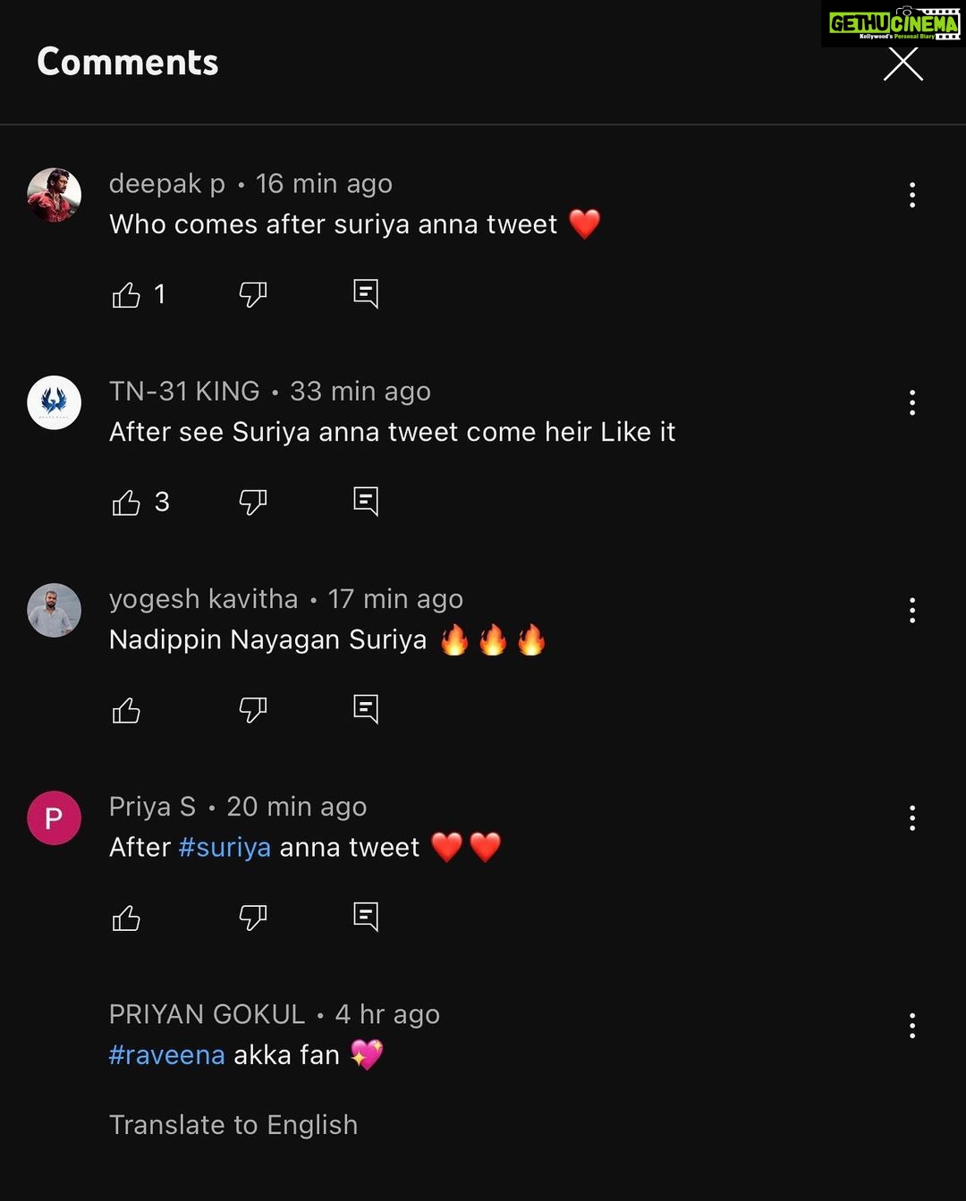Click the #suriya hashtag link
This screenshot has height=1201, width=966.
[x=225, y=847]
